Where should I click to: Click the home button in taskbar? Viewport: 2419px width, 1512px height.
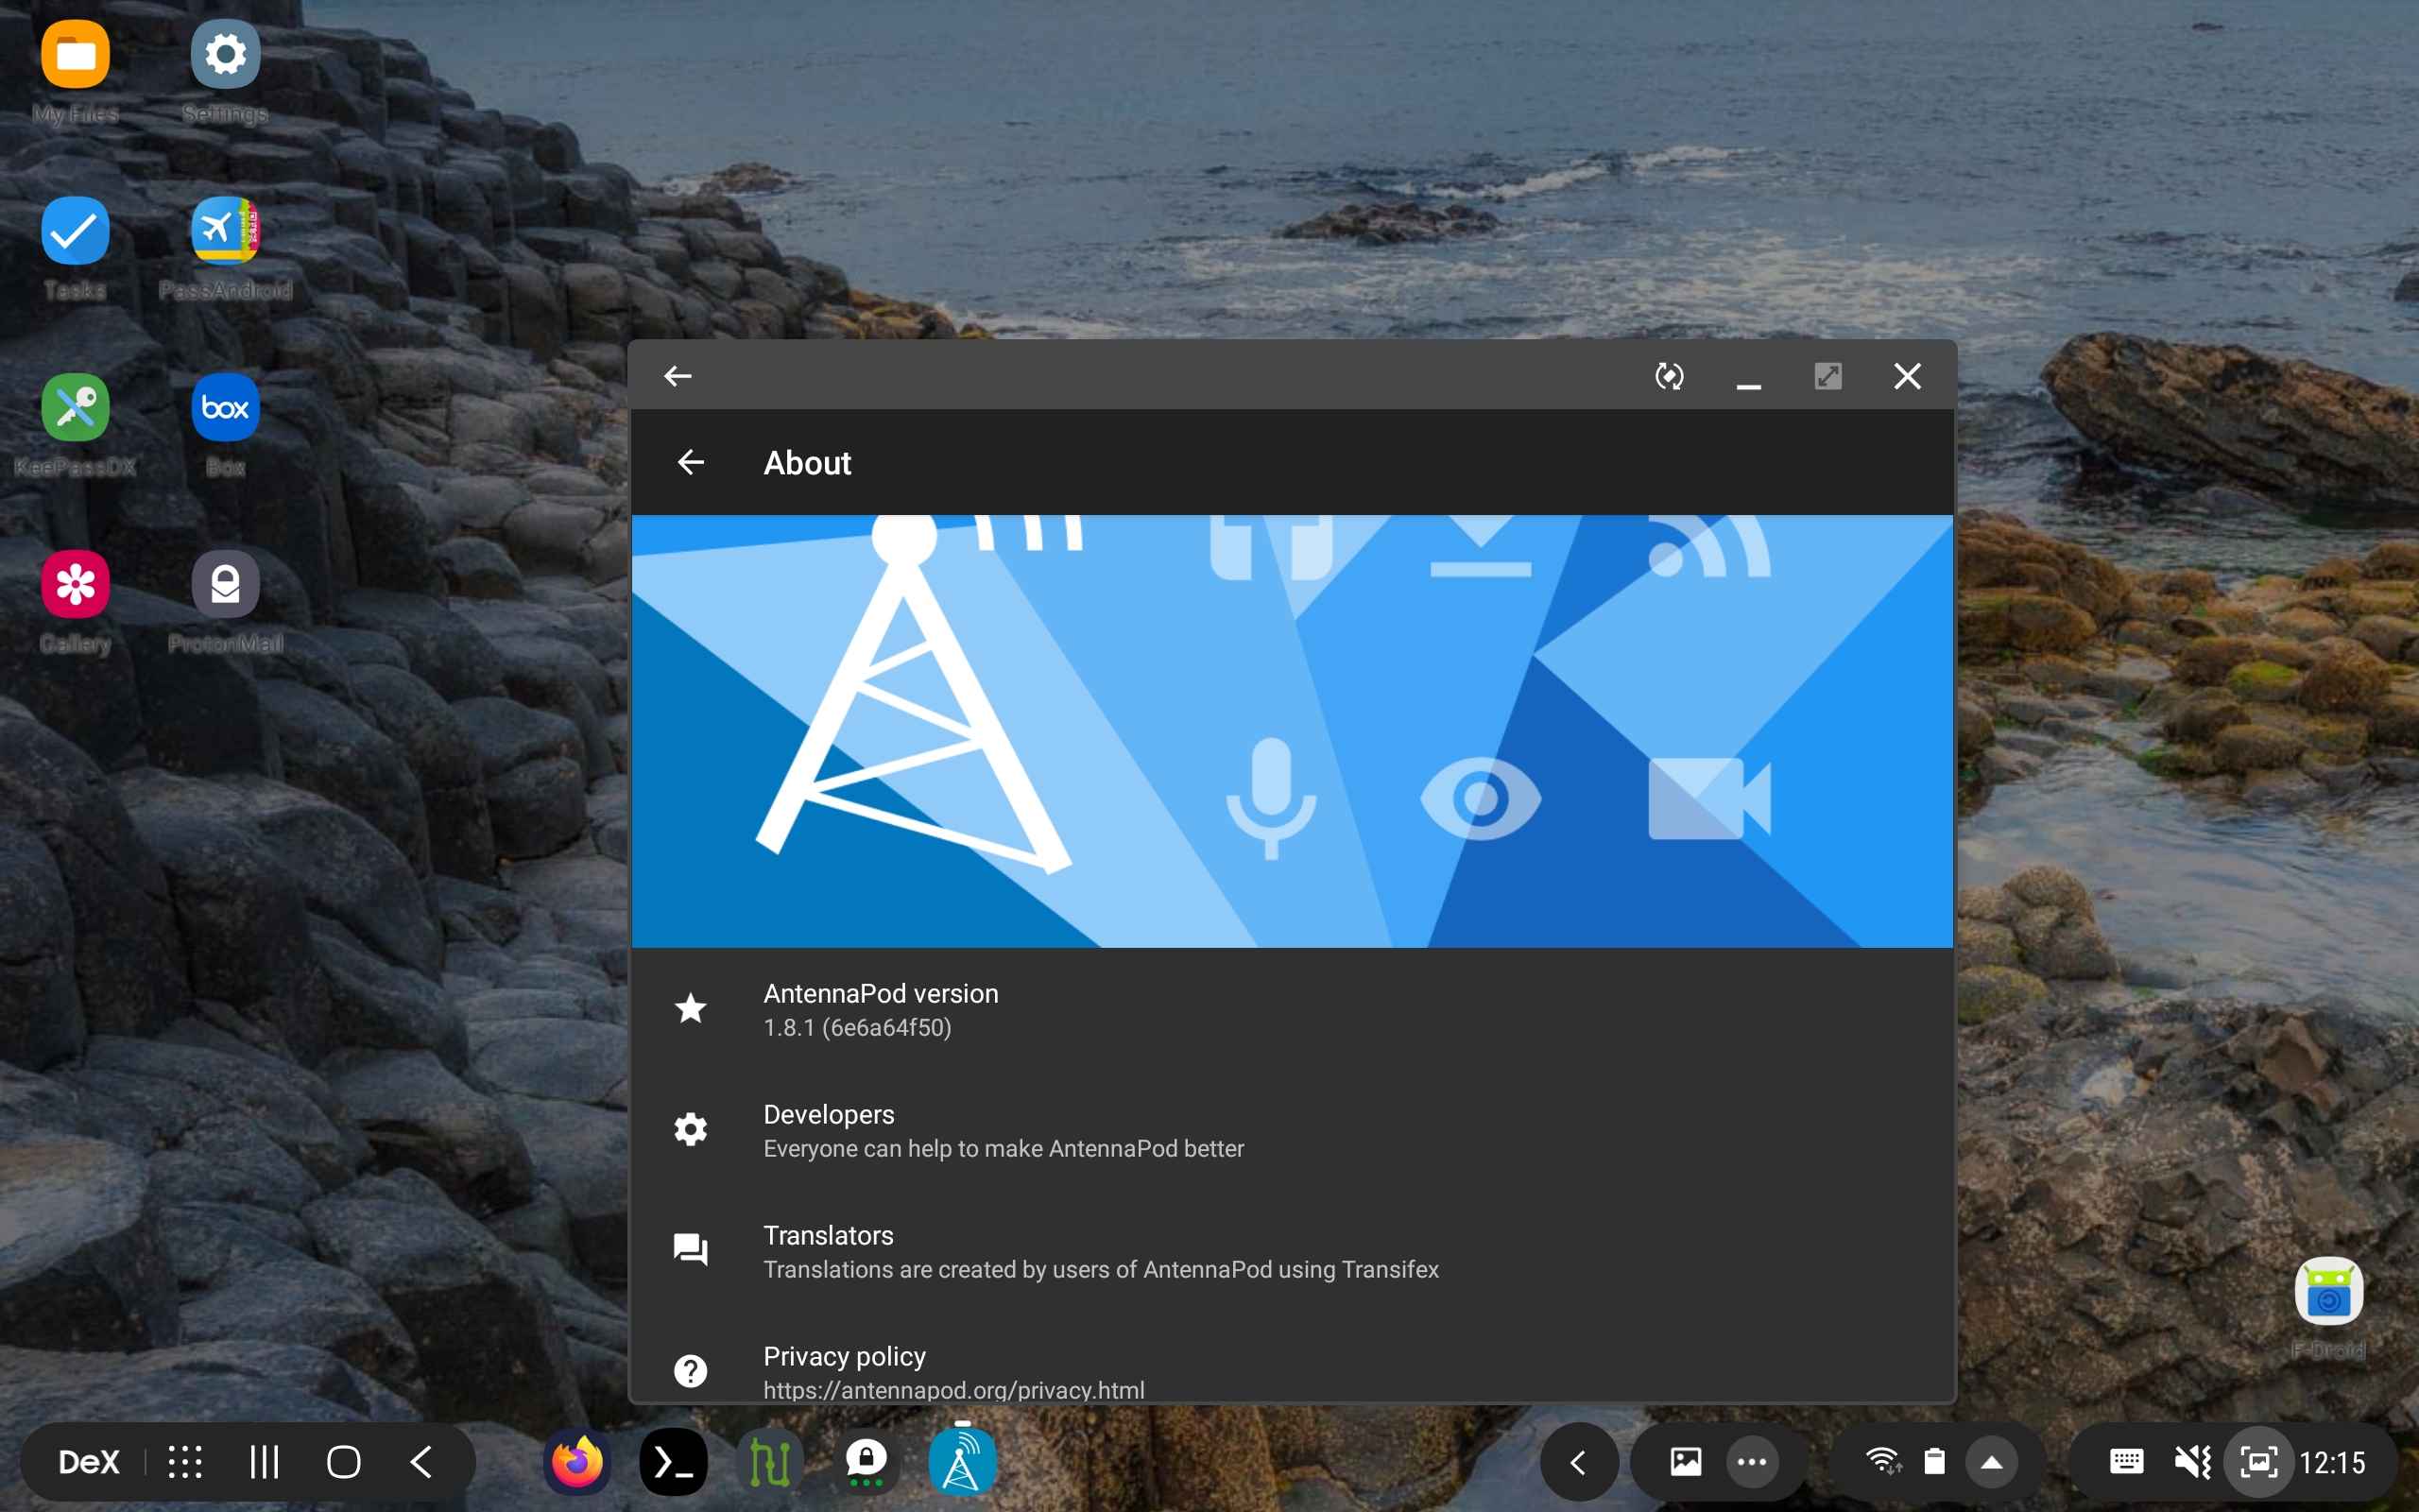(344, 1462)
